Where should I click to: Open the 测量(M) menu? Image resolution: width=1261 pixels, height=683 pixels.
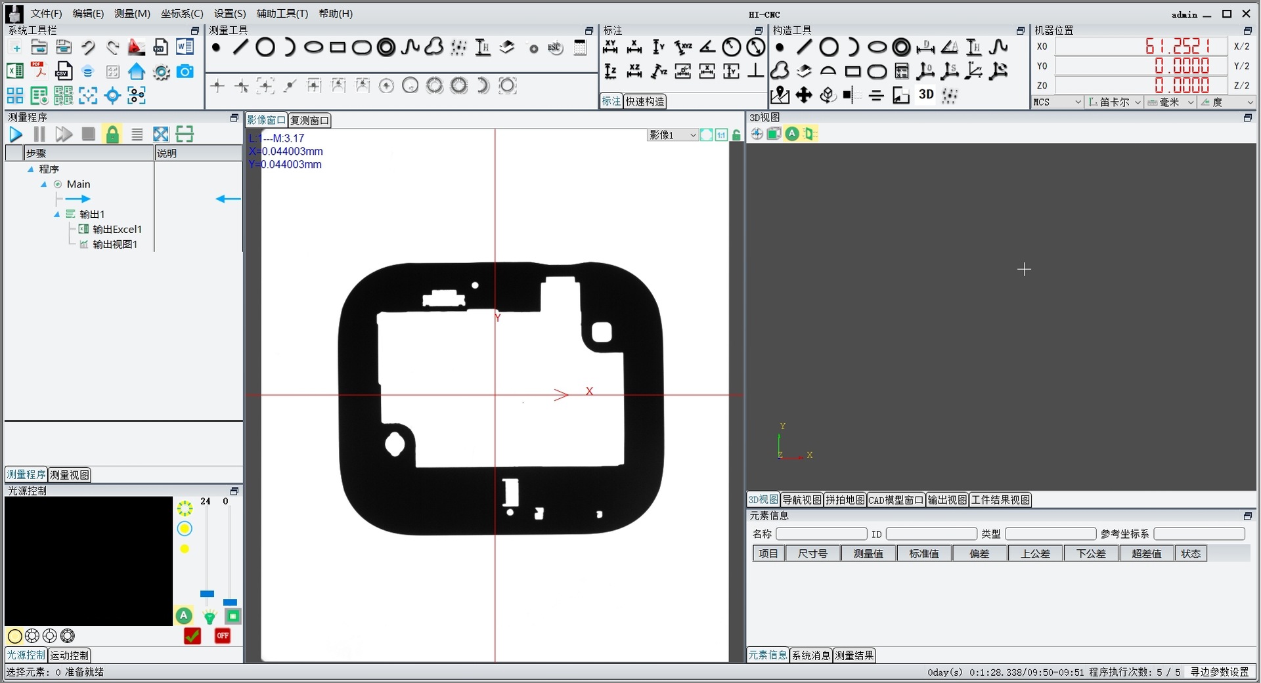pyautogui.click(x=132, y=14)
